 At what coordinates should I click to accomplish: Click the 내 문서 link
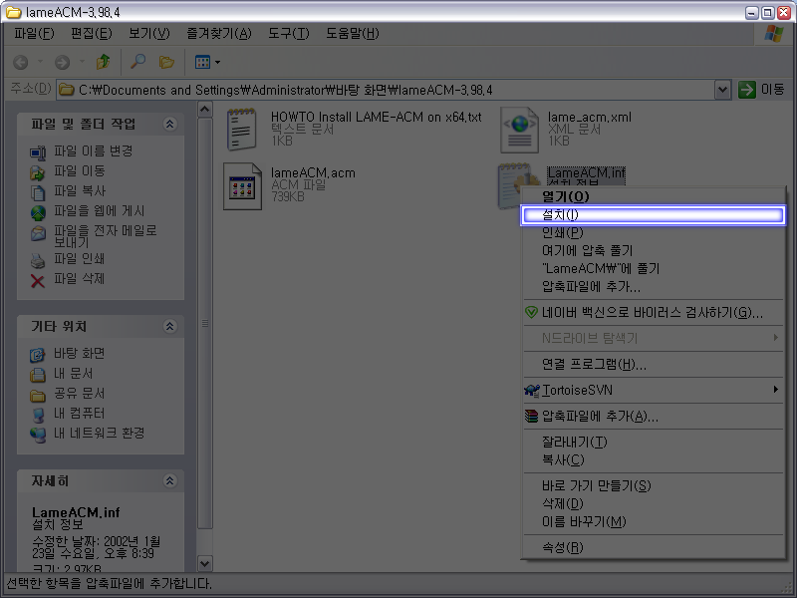[x=74, y=373]
